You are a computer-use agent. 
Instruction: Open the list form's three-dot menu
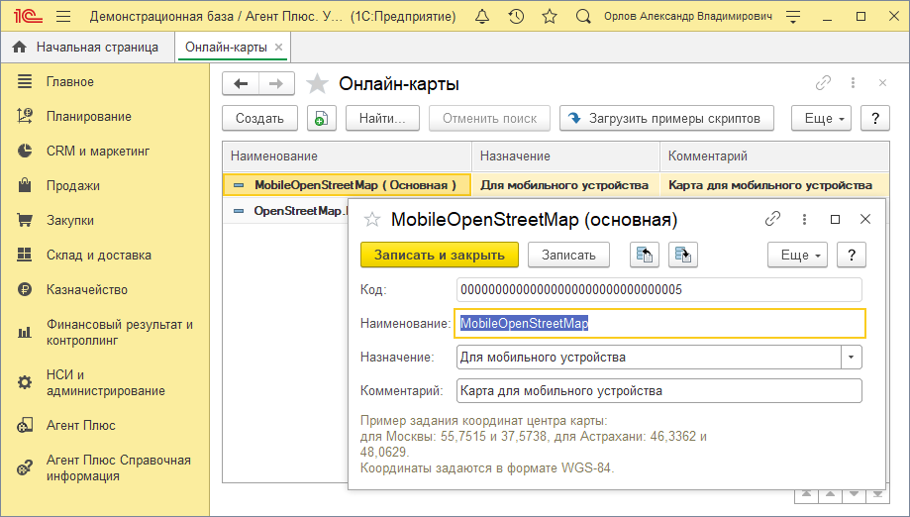coord(853,83)
